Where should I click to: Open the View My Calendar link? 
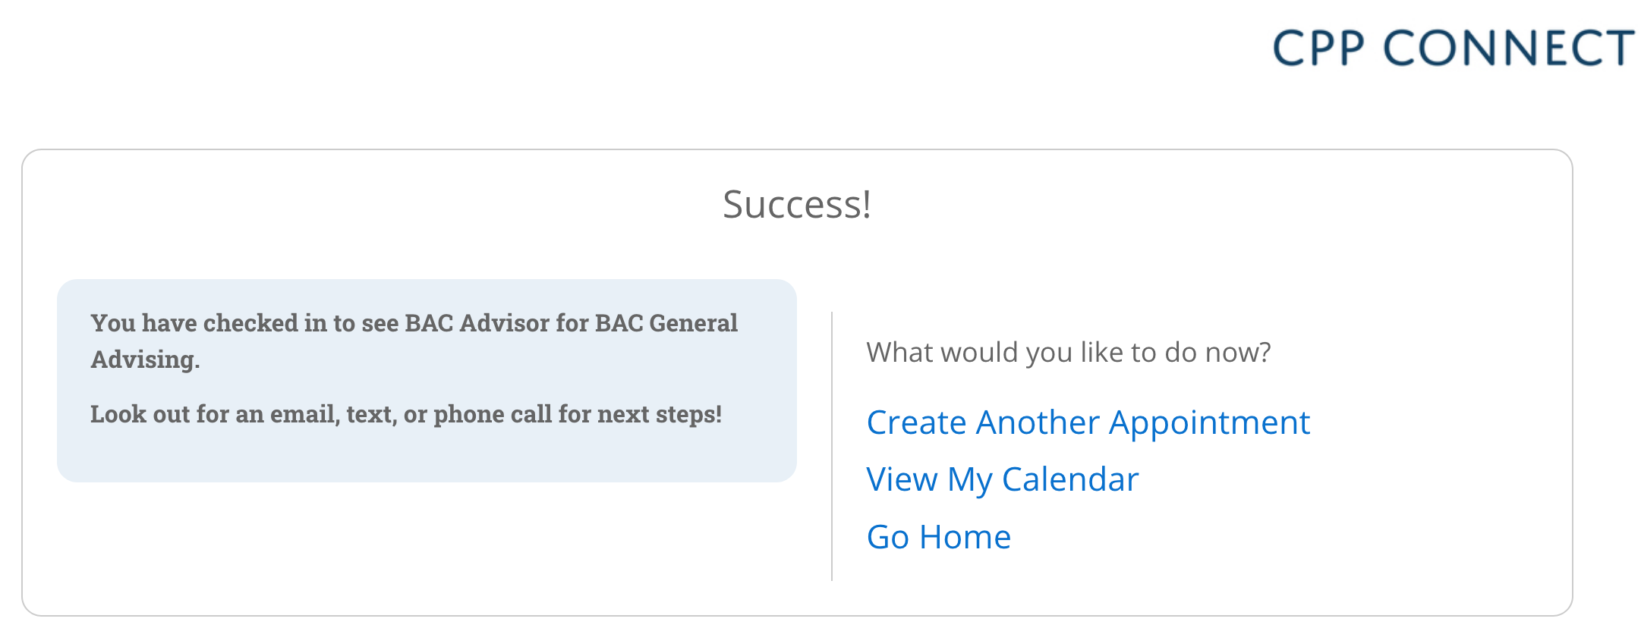click(1002, 479)
